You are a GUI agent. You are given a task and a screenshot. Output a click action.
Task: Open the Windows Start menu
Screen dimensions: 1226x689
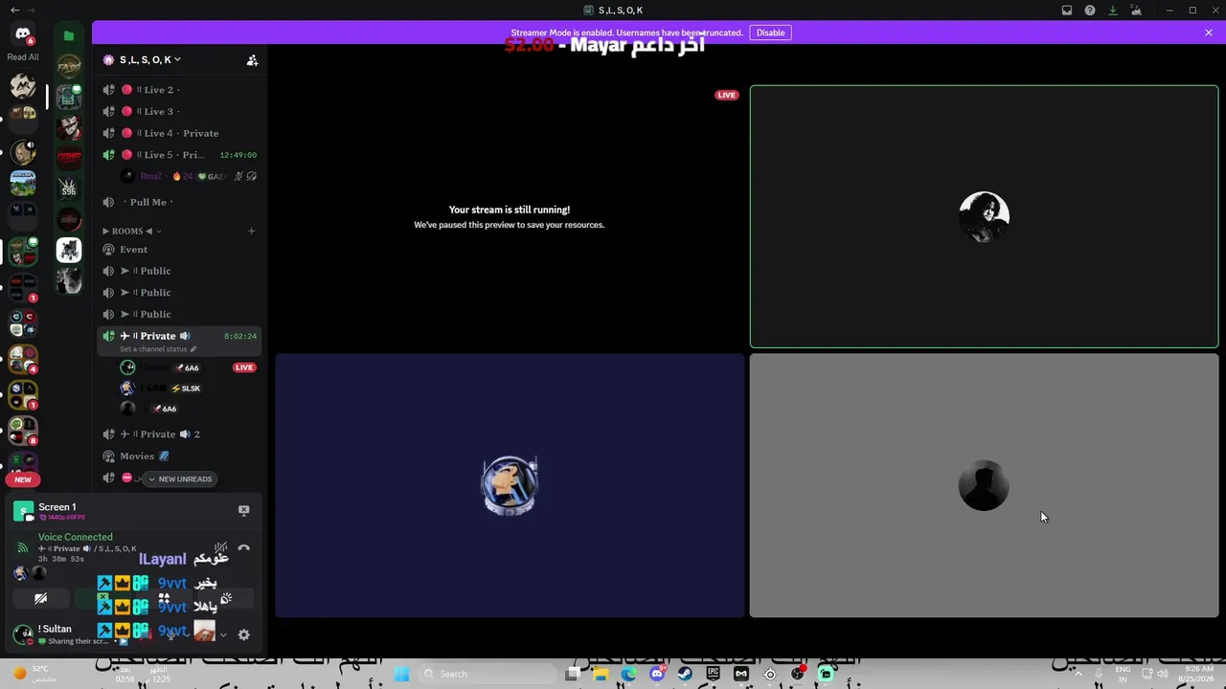(x=402, y=674)
